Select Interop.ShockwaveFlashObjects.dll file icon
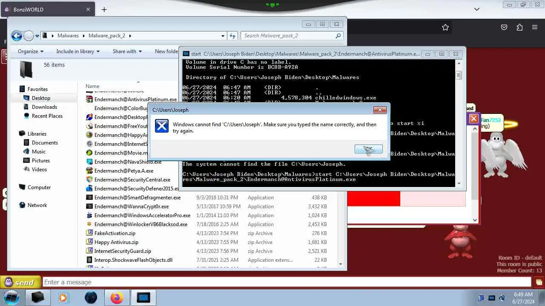The image size is (545, 306). (x=89, y=260)
